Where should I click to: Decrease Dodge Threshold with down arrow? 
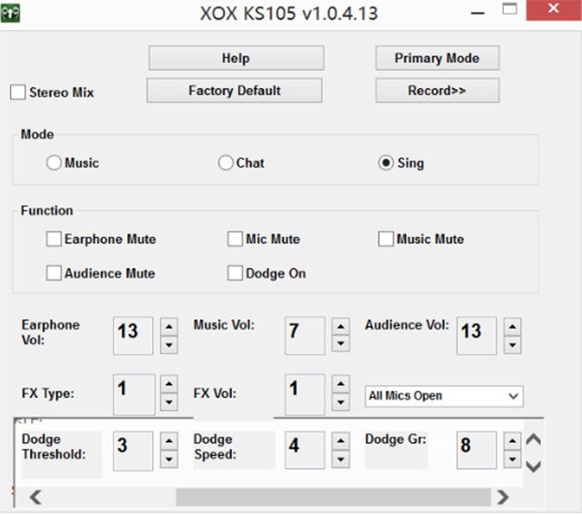tap(169, 460)
